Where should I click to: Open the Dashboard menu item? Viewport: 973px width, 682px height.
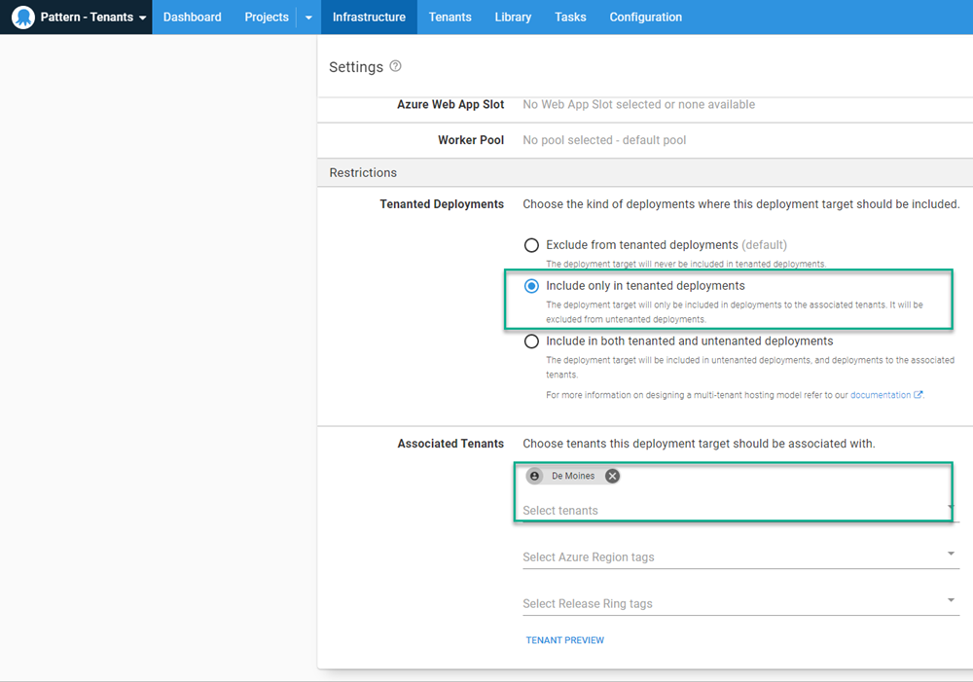192,18
